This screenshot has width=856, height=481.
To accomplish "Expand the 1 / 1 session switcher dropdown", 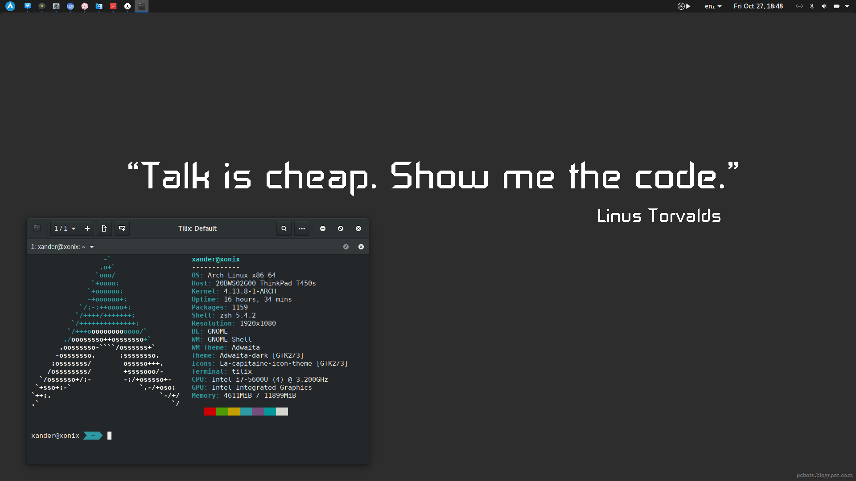I will (x=65, y=228).
